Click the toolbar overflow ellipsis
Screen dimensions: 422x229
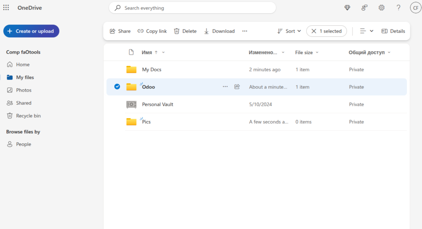245,31
